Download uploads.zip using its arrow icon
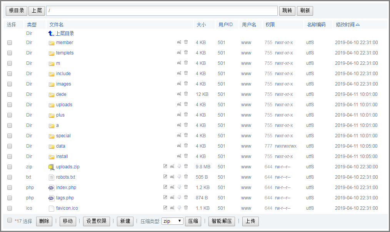 click(x=179, y=166)
